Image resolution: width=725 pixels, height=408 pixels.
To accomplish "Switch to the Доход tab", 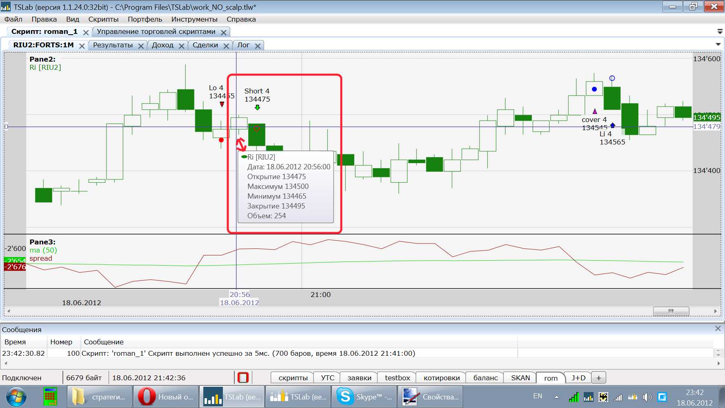I will pyautogui.click(x=162, y=45).
